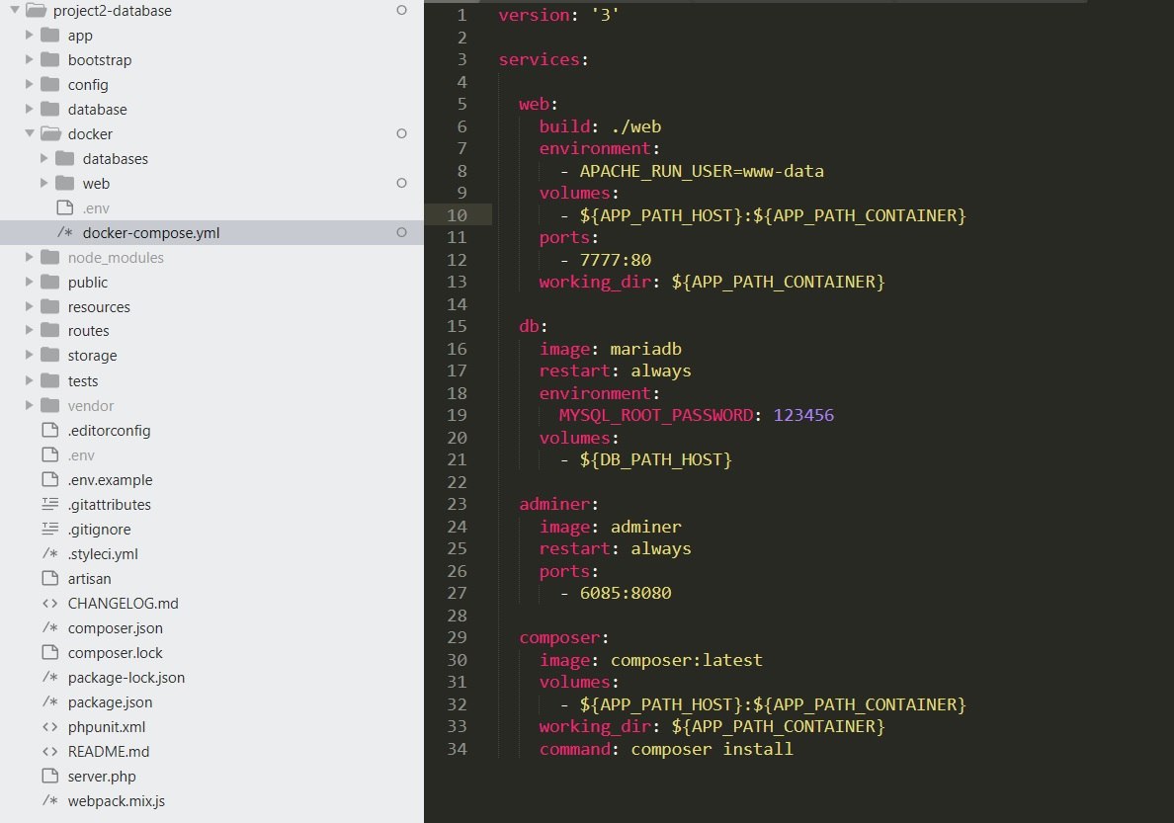Click the README.md markup icon
The image size is (1174, 823).
(x=50, y=752)
